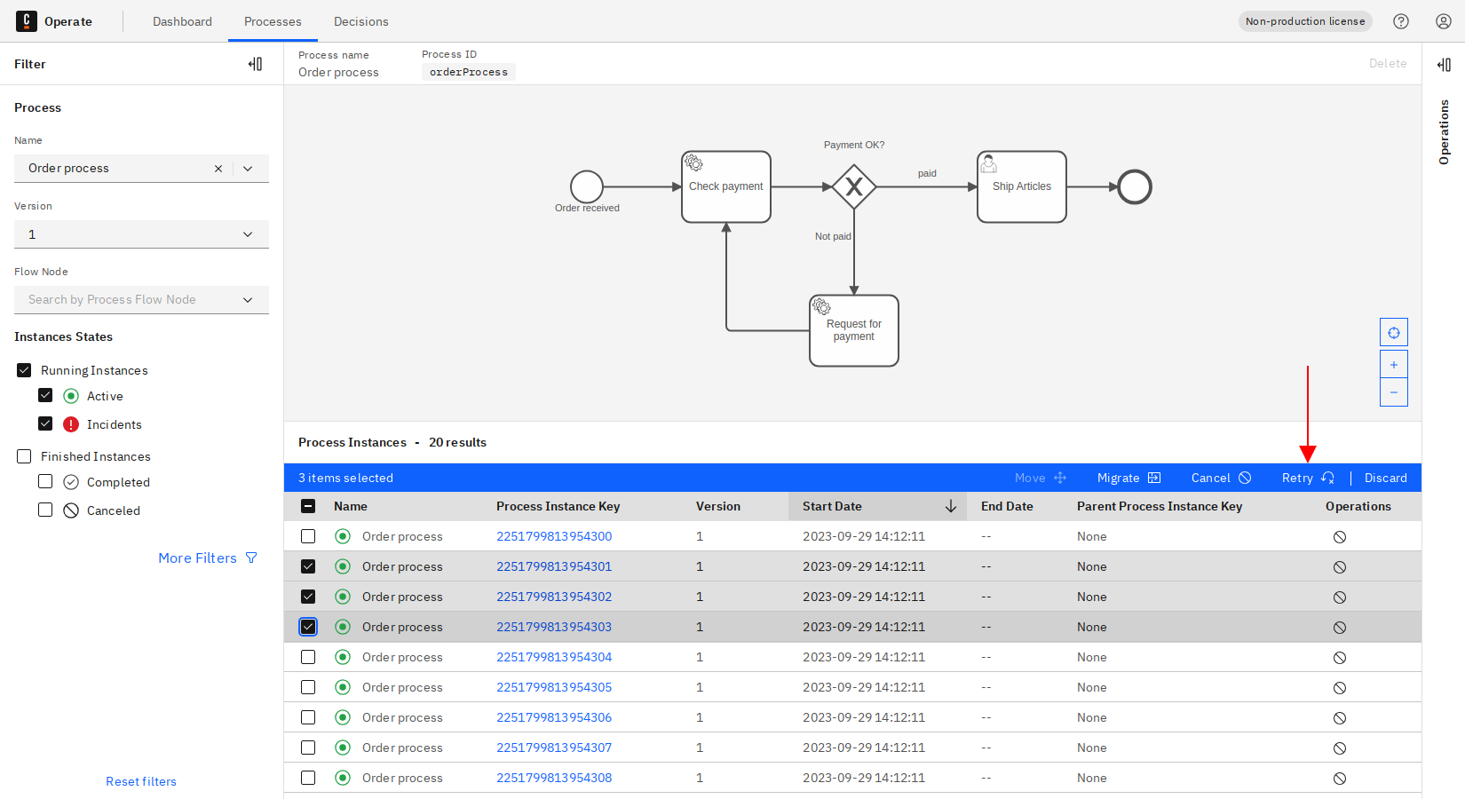Clear the Order process name selection
Viewport: 1465px width, 799px height.
tap(218, 169)
